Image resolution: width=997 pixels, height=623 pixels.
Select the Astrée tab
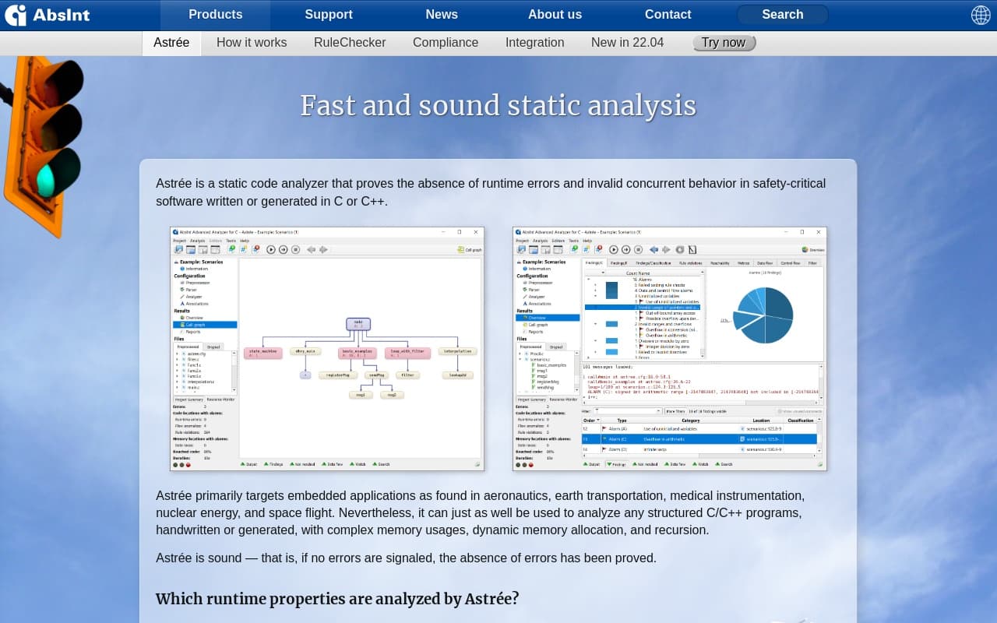171,43
